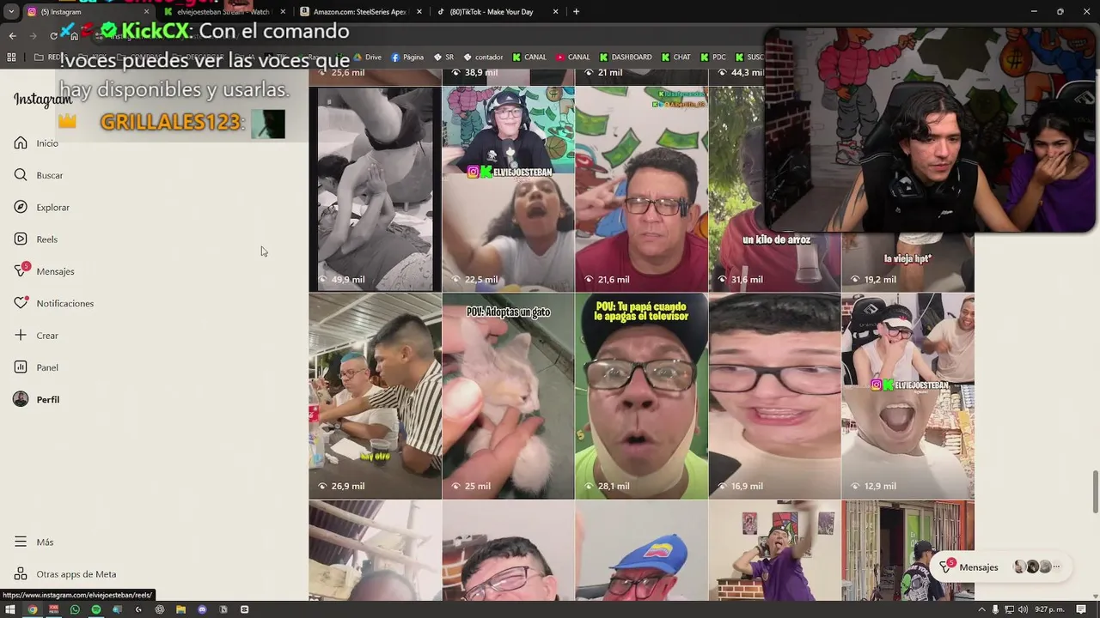Open the volume control in the system tray
This screenshot has height=618, width=1100.
[x=1021, y=609]
